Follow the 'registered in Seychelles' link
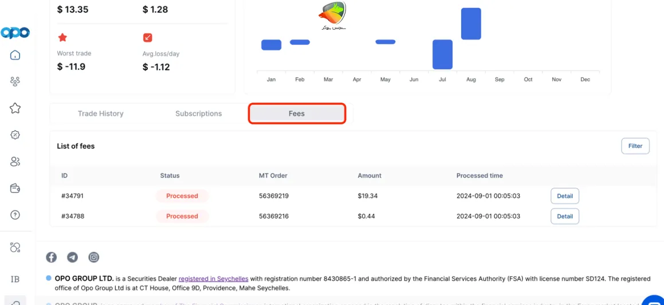The image size is (664, 305). coord(213,279)
